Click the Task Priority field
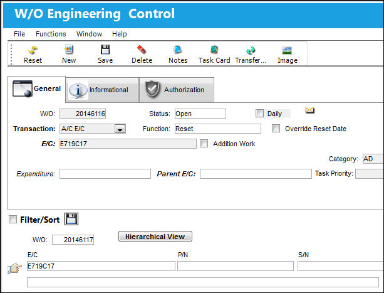384x293 pixels. coord(370,174)
